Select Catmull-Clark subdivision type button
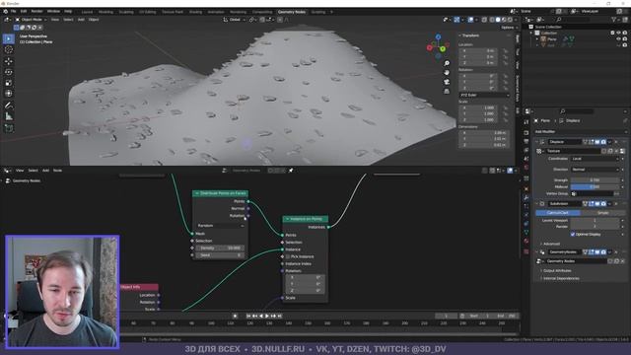 coord(558,213)
